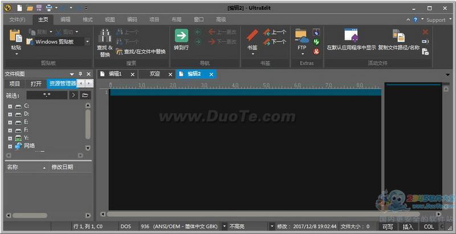Open the Bookmark (书签) dropdown arrow
Screen dimensions: 456x234
coord(253,54)
